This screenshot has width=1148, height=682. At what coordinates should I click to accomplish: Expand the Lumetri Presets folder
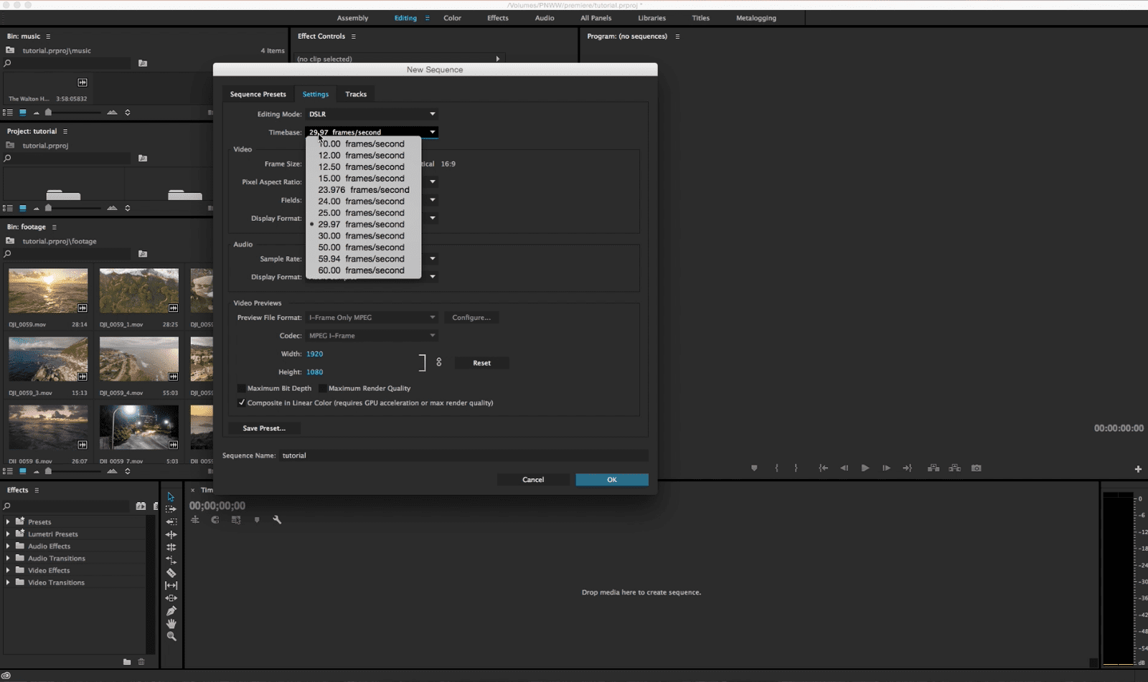coord(8,534)
